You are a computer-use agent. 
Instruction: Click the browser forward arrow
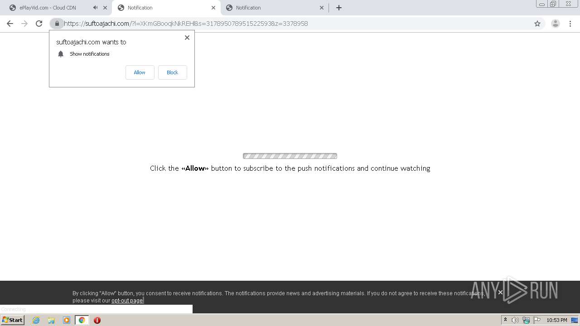pyautogui.click(x=24, y=24)
